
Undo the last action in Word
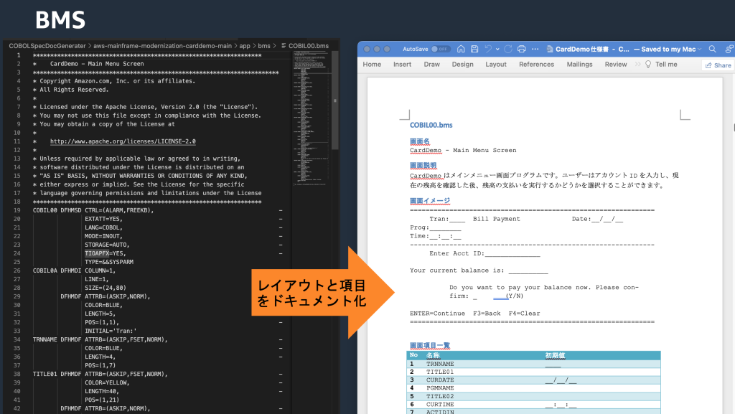click(487, 47)
